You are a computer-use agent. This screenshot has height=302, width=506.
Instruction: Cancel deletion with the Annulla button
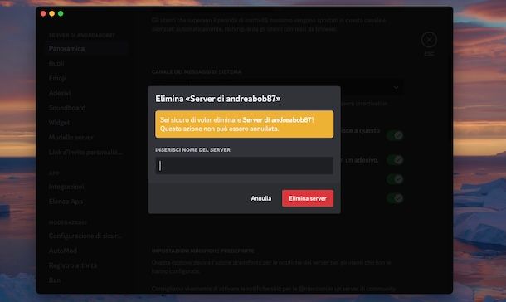point(261,198)
